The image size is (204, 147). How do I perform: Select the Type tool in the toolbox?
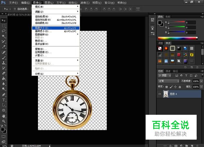click(x=4, y=100)
